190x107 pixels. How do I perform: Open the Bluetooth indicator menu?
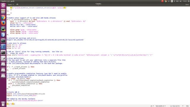point(175,1)
